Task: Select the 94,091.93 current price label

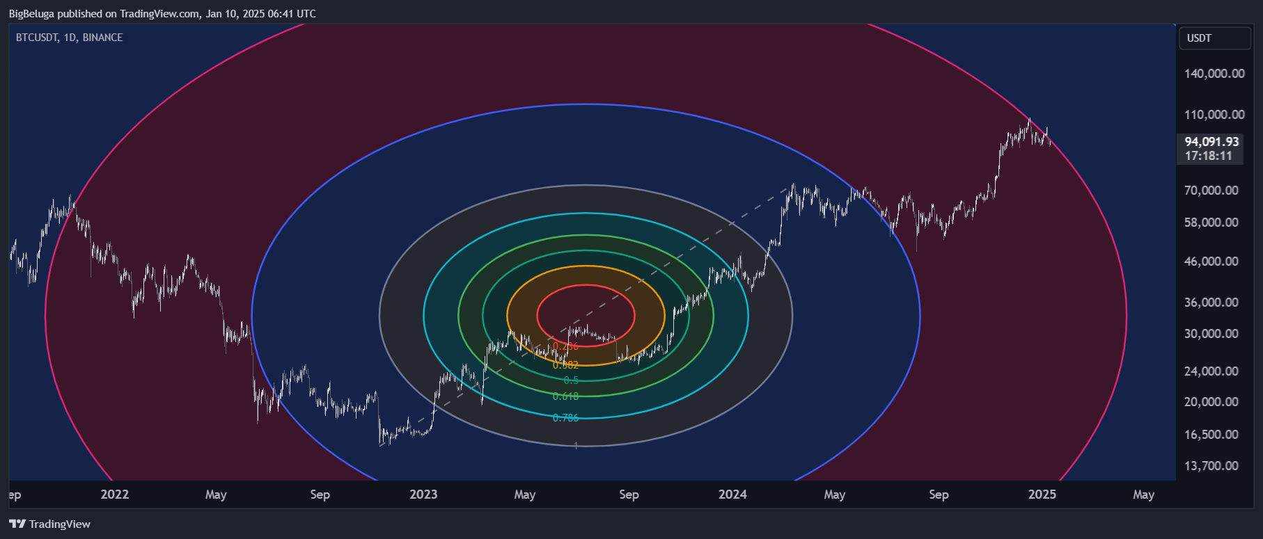Action: (1212, 141)
